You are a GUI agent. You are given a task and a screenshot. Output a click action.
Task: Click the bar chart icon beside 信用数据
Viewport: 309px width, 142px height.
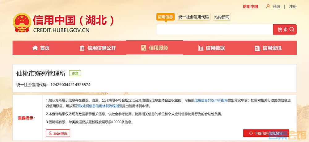[x=201, y=48]
